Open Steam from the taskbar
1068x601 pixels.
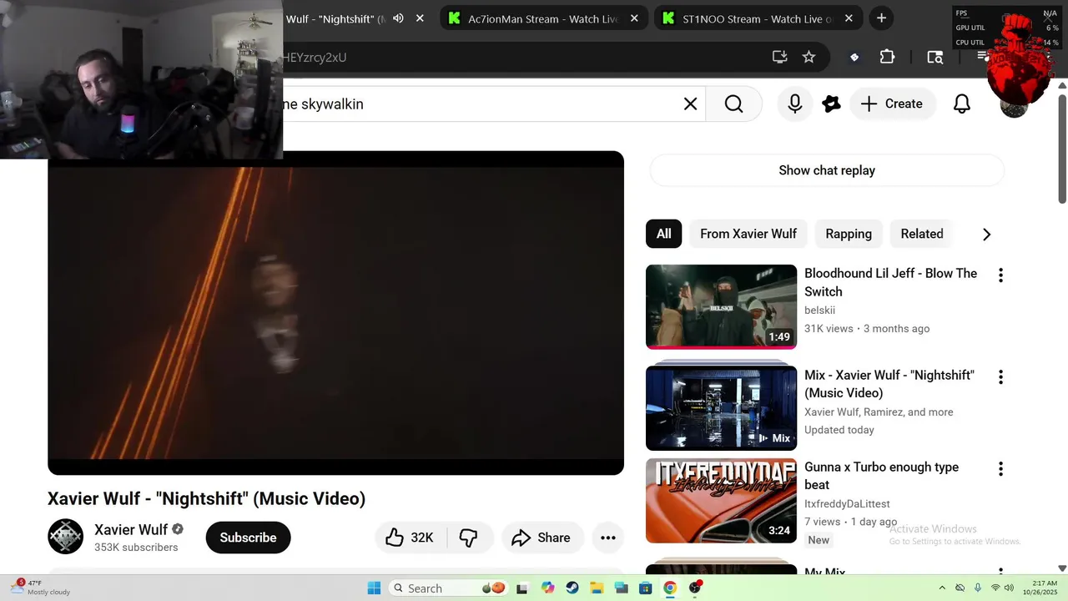[572, 588]
